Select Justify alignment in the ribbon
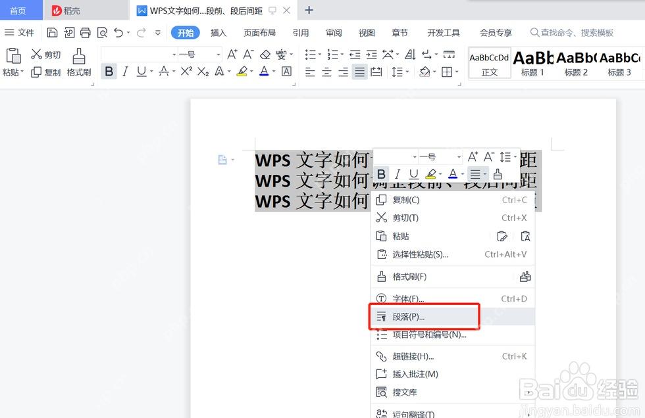 pyautogui.click(x=359, y=72)
